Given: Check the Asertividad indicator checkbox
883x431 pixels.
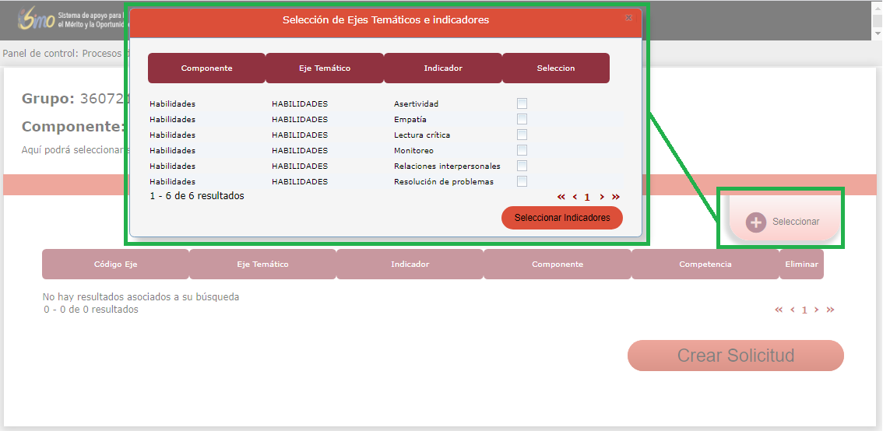Looking at the screenshot, I should (522, 103).
